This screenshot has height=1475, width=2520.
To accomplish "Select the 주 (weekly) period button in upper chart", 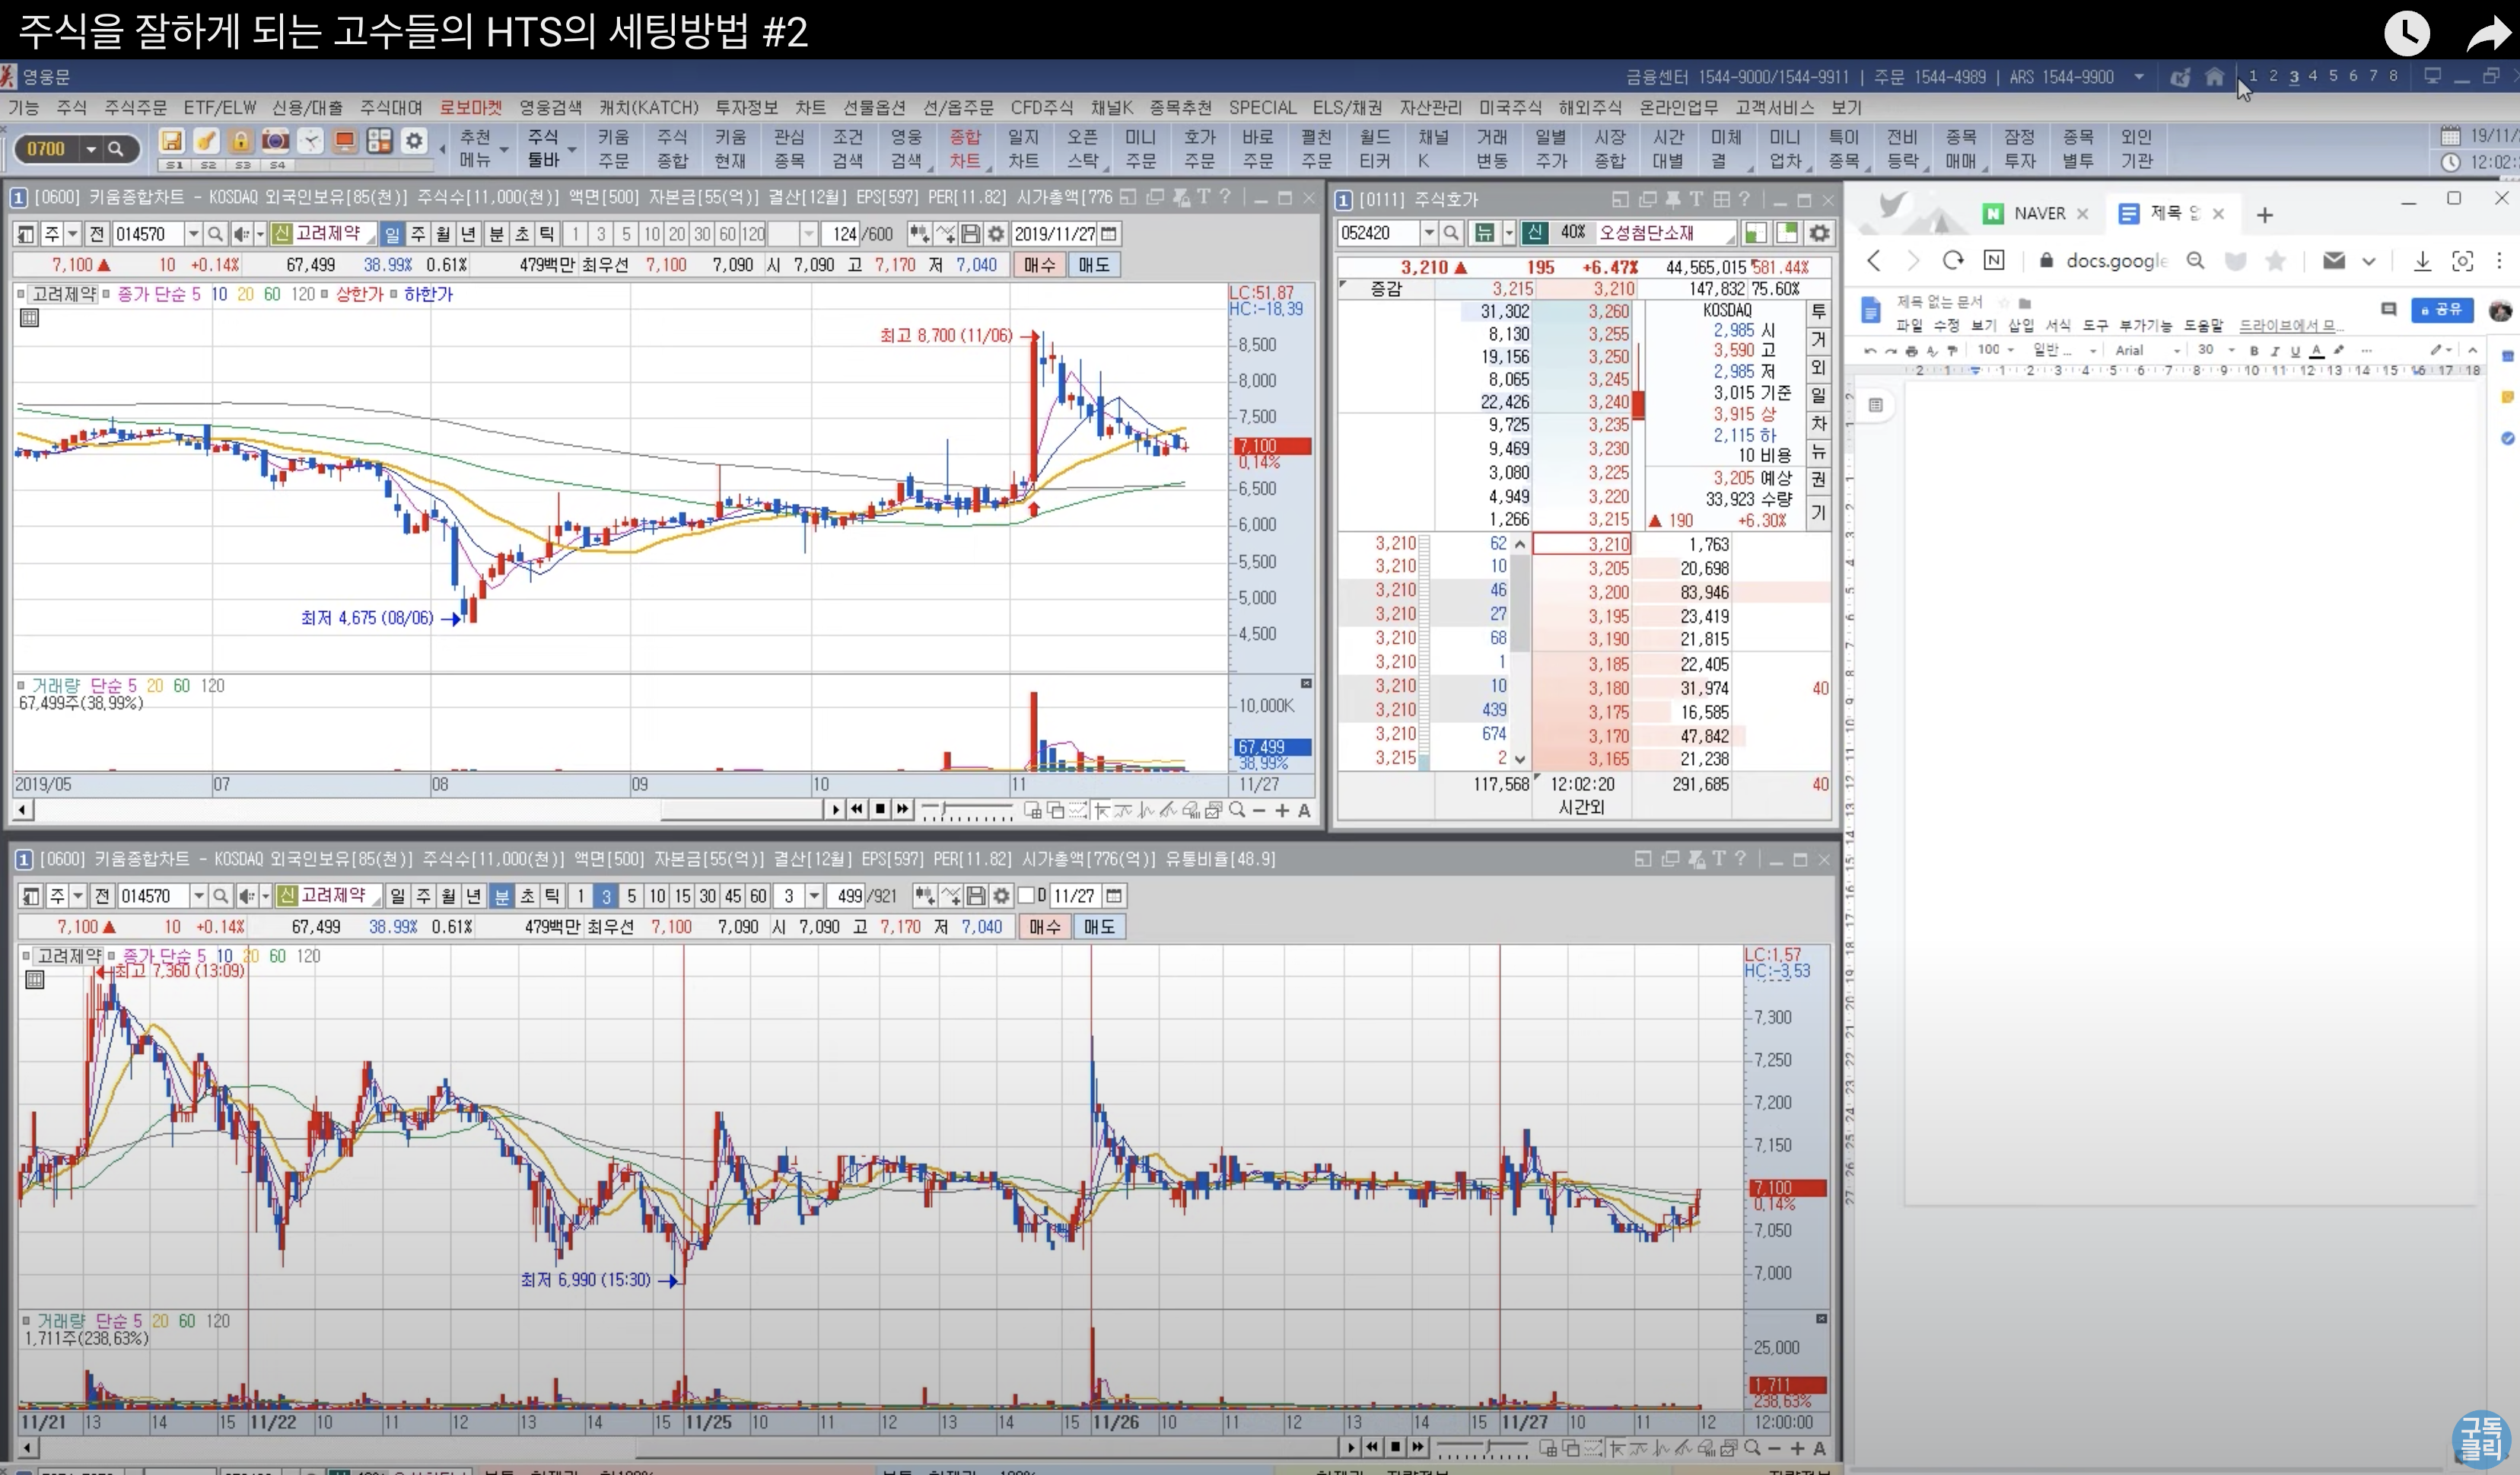I will pos(418,234).
